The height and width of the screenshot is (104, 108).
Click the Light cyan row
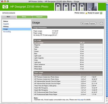tap(68, 56)
